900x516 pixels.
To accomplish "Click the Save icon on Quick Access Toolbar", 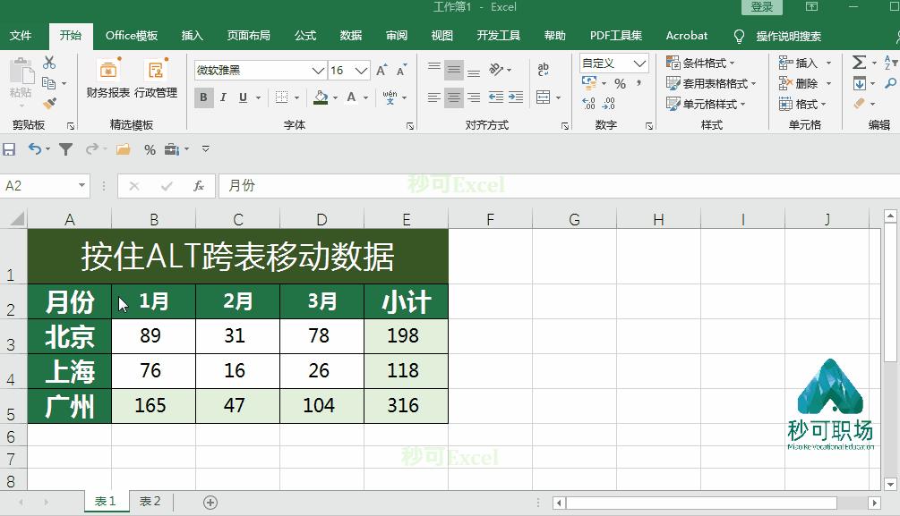I will pos(9,150).
